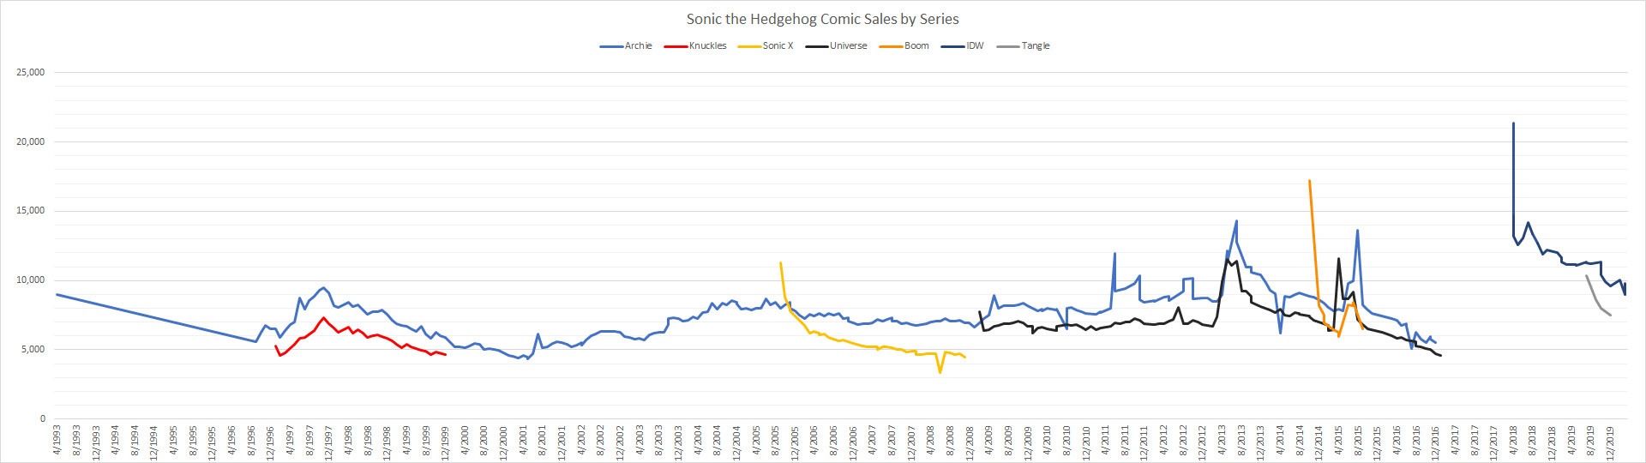Click the Archie line's starting point at 4/1993
1646x463 pixels.
pos(57,294)
